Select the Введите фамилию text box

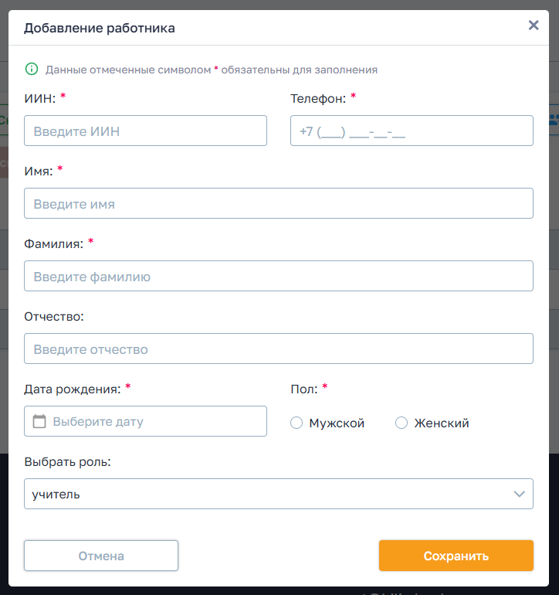click(278, 276)
